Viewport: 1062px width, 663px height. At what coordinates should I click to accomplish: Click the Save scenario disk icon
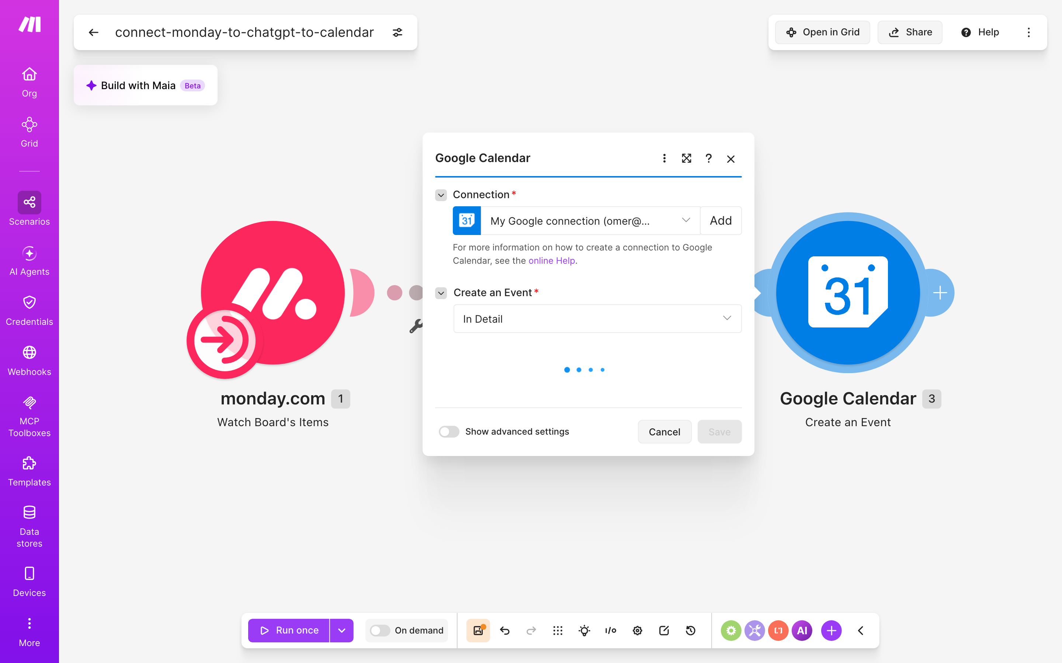pyautogui.click(x=478, y=631)
